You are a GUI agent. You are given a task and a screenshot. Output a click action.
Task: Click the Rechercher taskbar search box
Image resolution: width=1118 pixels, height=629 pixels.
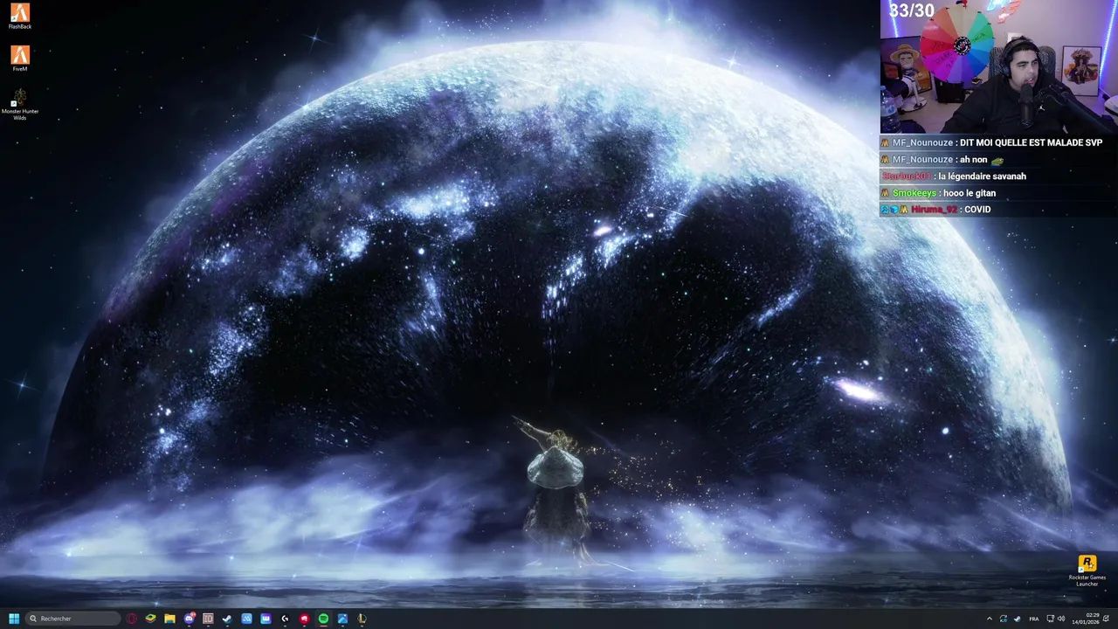[73, 619]
